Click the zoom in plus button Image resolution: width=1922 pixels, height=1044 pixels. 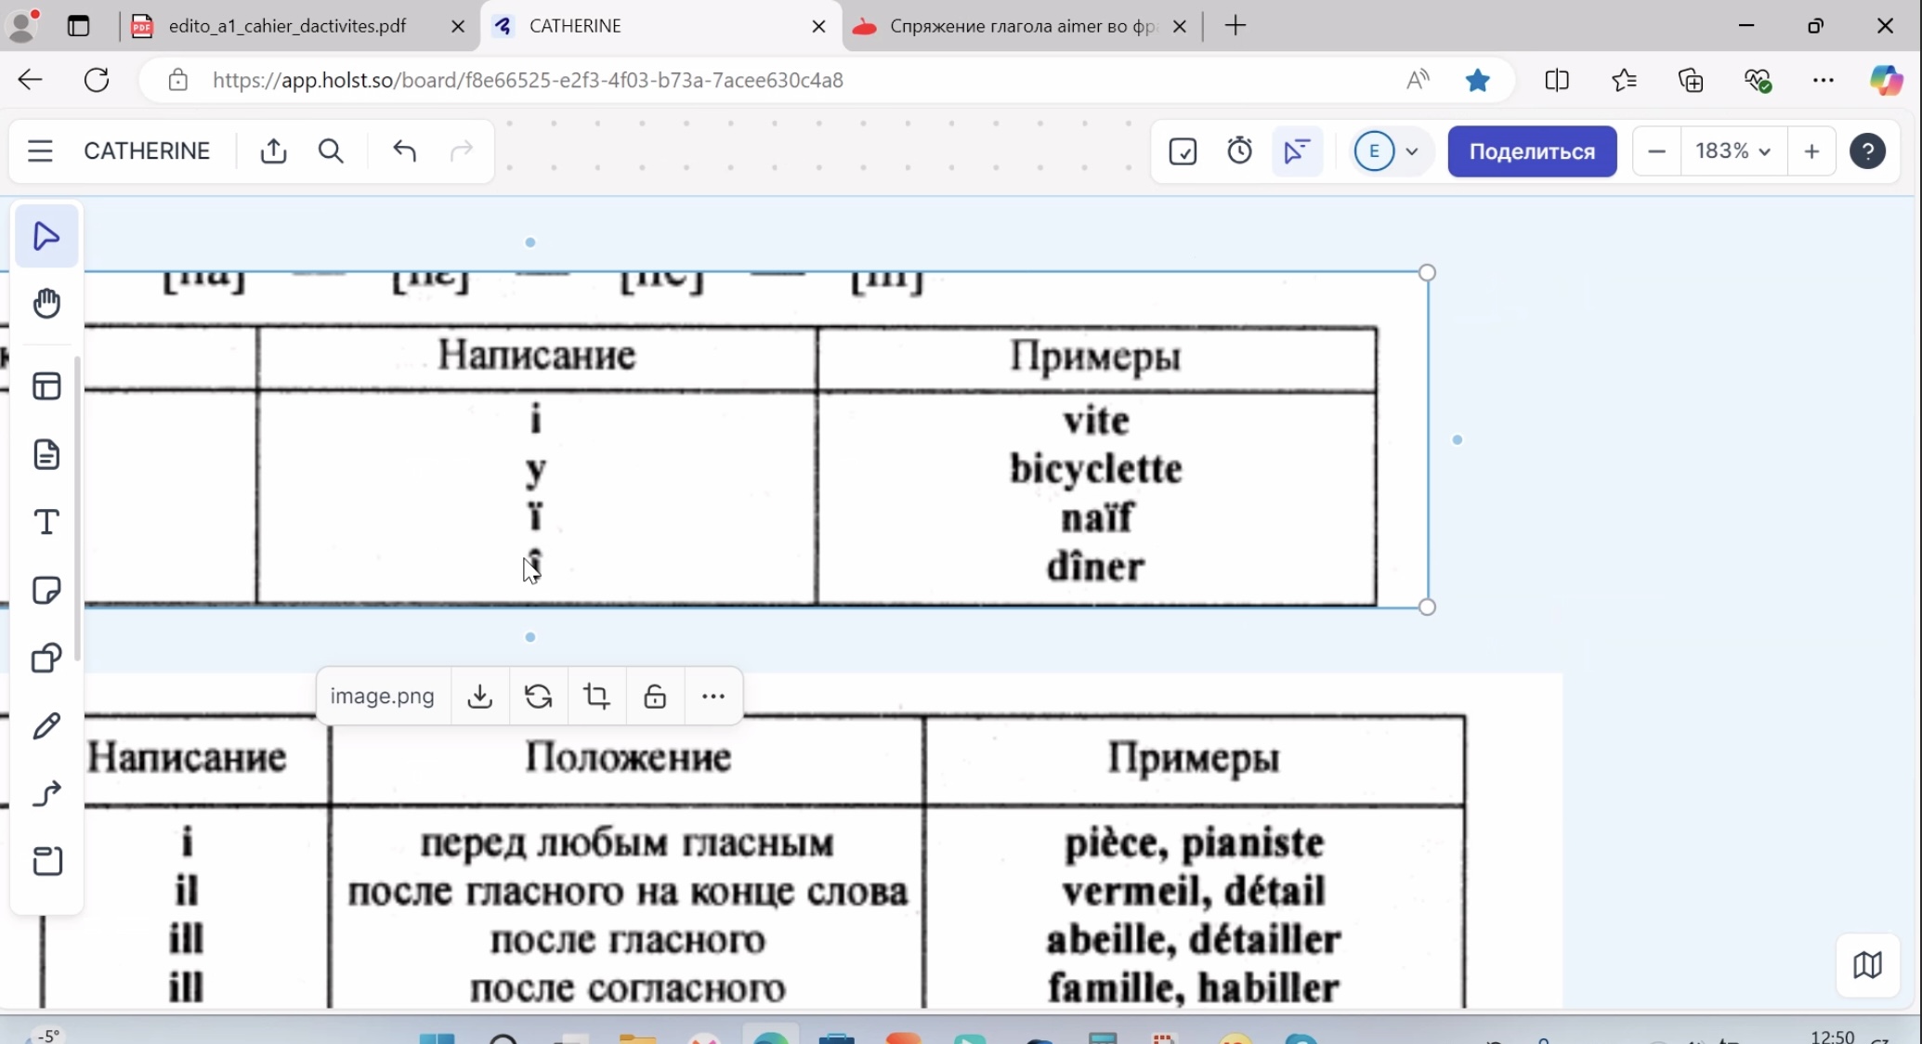(1811, 151)
